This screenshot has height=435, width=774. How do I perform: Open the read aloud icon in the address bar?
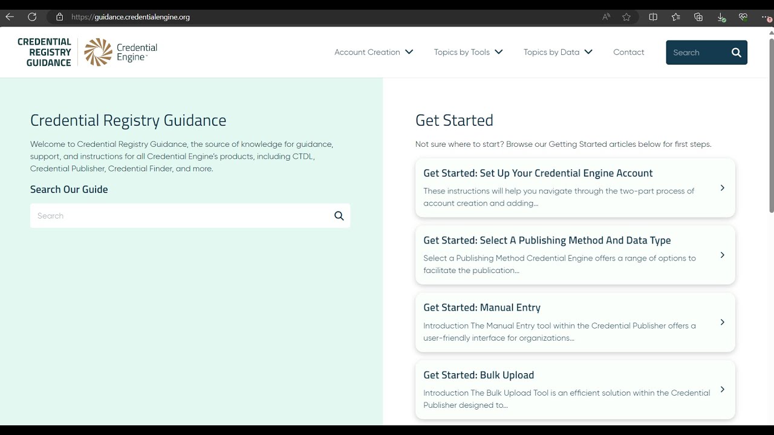606,17
